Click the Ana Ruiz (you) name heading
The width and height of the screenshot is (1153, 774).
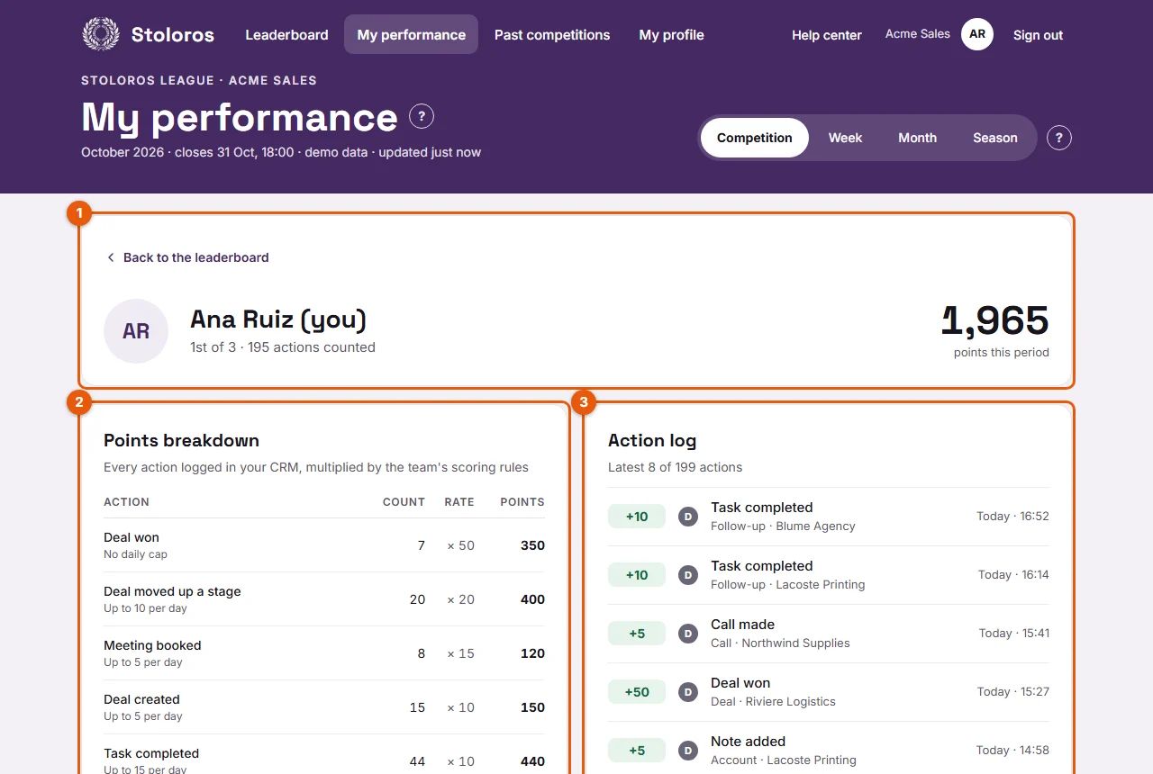[278, 319]
